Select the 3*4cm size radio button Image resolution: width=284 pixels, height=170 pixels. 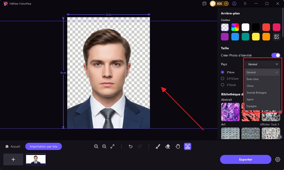point(223,72)
